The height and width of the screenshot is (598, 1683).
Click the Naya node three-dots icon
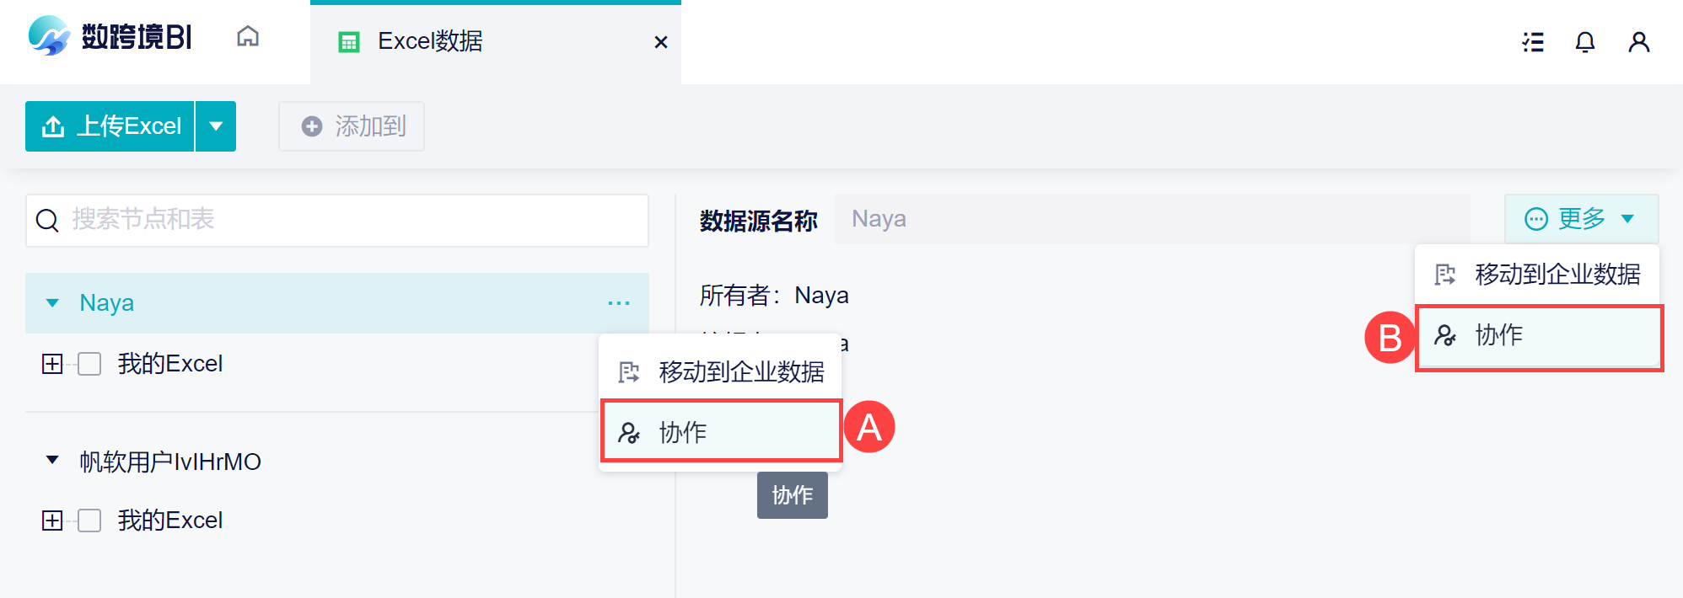point(619,303)
